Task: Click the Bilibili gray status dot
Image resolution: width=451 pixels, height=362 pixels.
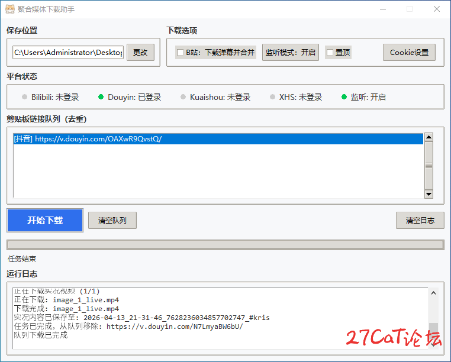Action: point(24,97)
